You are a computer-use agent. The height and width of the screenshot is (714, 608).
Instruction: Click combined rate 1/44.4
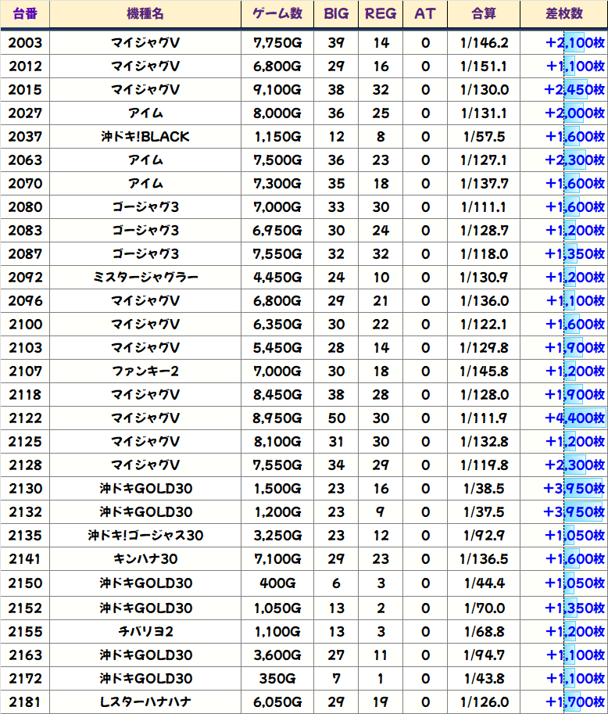pos(484,583)
